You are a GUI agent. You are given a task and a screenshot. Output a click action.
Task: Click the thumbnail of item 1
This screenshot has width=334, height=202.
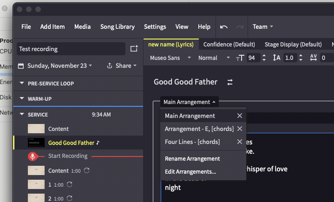click(36, 184)
